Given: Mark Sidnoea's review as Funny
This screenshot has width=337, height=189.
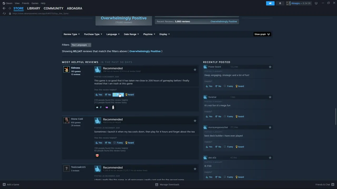Looking at the screenshot, I should (118, 95).
